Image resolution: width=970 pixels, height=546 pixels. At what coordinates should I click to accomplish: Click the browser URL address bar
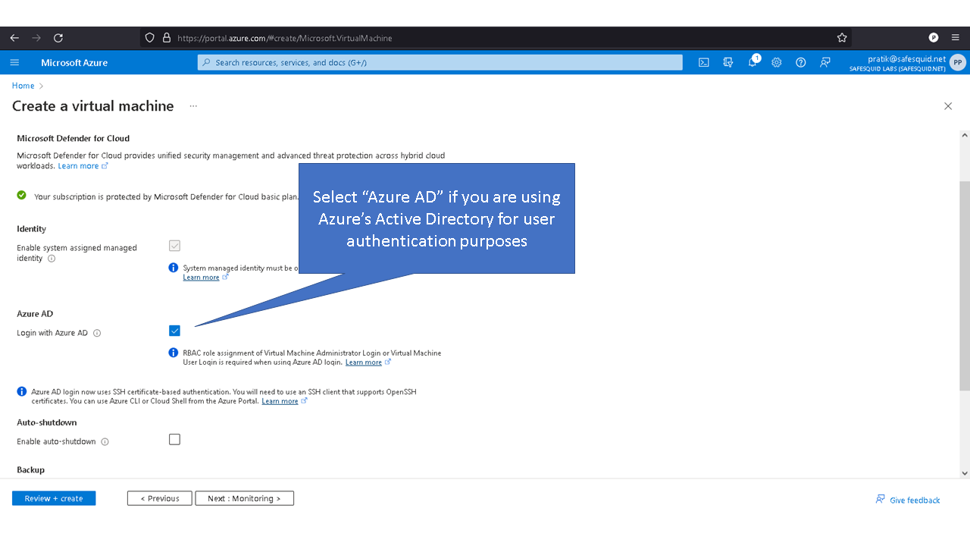click(x=496, y=38)
